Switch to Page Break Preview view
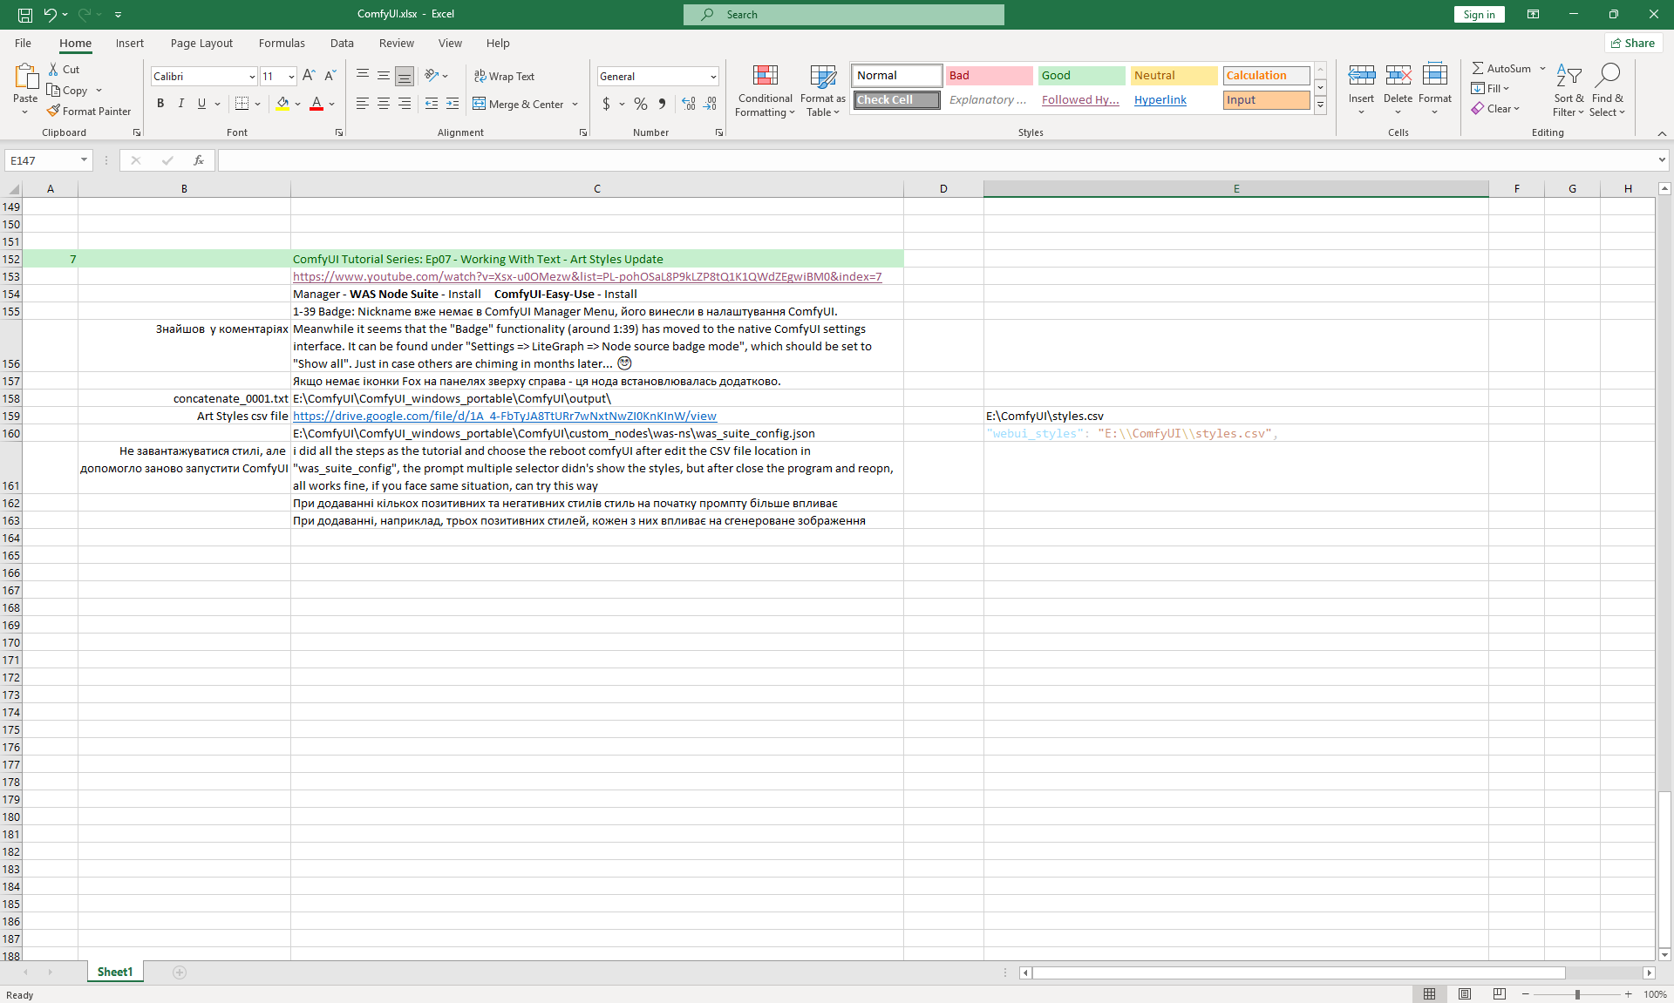This screenshot has width=1674, height=1003. point(1499,994)
